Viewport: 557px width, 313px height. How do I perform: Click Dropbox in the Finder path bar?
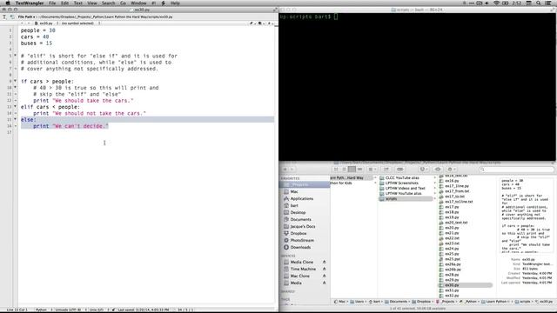(420, 302)
